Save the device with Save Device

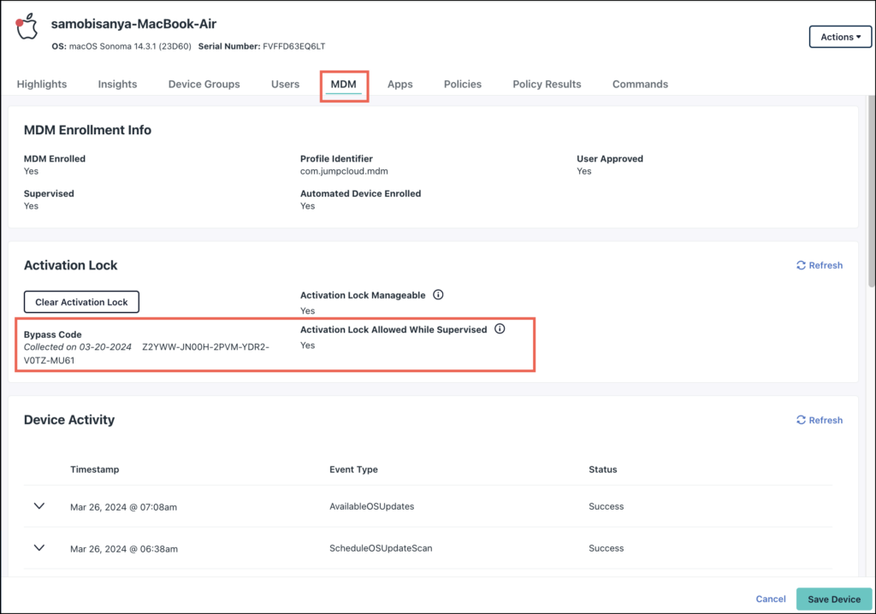click(x=833, y=599)
